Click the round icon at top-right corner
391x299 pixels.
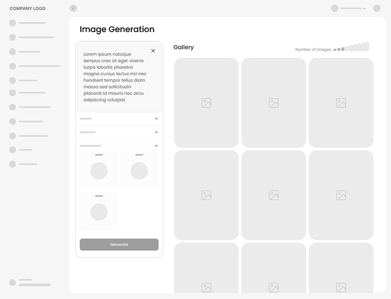point(377,9)
